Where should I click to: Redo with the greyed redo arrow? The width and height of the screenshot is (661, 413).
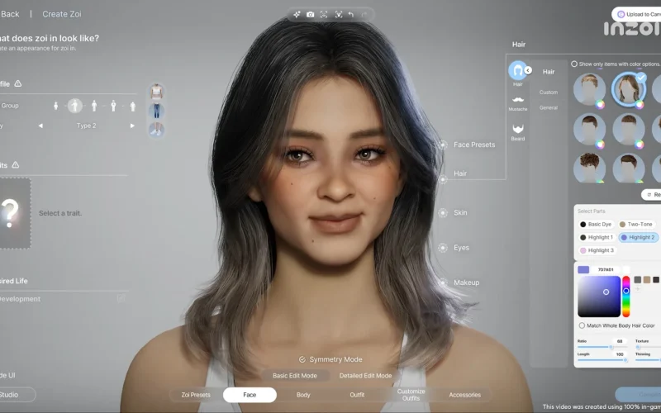click(364, 14)
